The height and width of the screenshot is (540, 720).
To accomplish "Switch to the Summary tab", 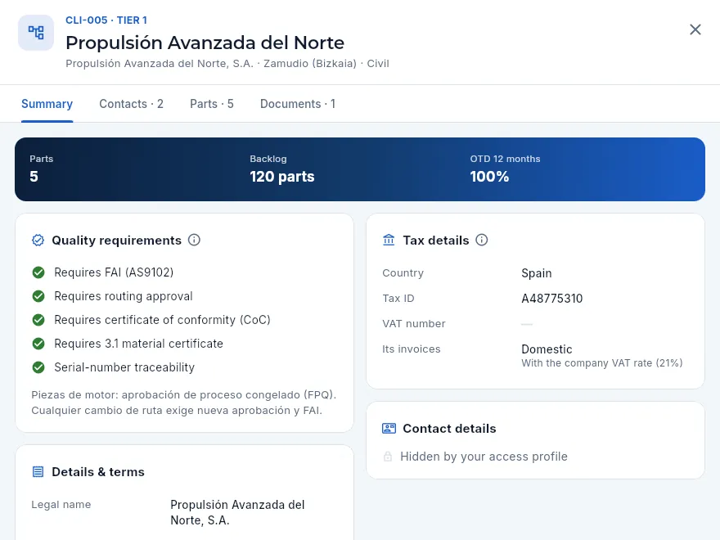I will [47, 104].
